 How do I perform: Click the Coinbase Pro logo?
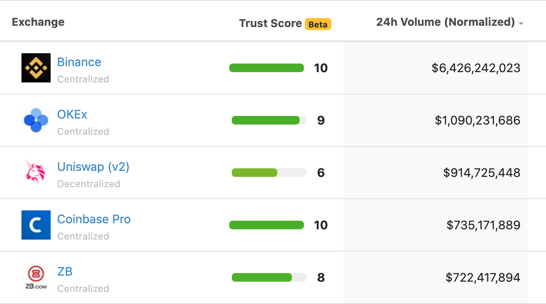(x=36, y=225)
